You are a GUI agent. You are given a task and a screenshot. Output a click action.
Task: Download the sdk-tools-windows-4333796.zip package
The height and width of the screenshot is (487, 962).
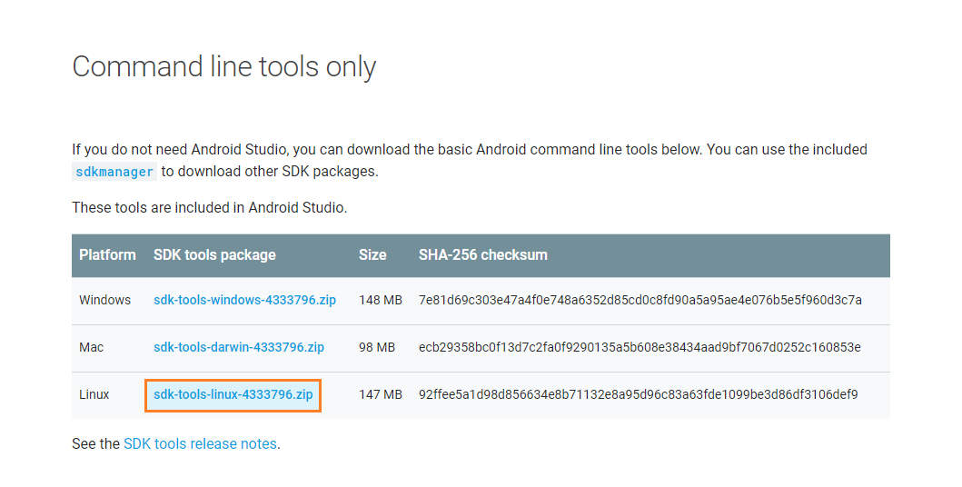244,300
